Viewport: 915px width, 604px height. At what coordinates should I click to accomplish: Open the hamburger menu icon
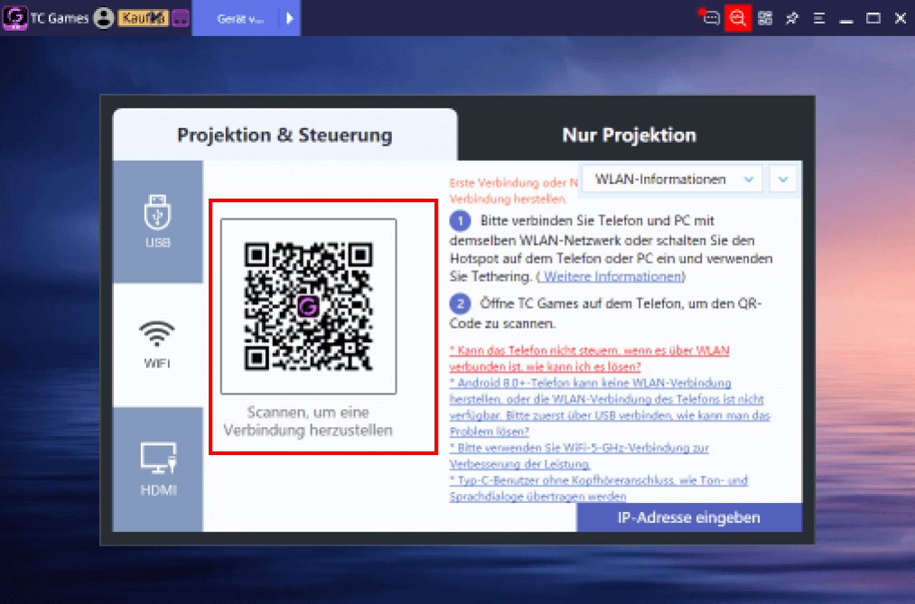point(819,18)
